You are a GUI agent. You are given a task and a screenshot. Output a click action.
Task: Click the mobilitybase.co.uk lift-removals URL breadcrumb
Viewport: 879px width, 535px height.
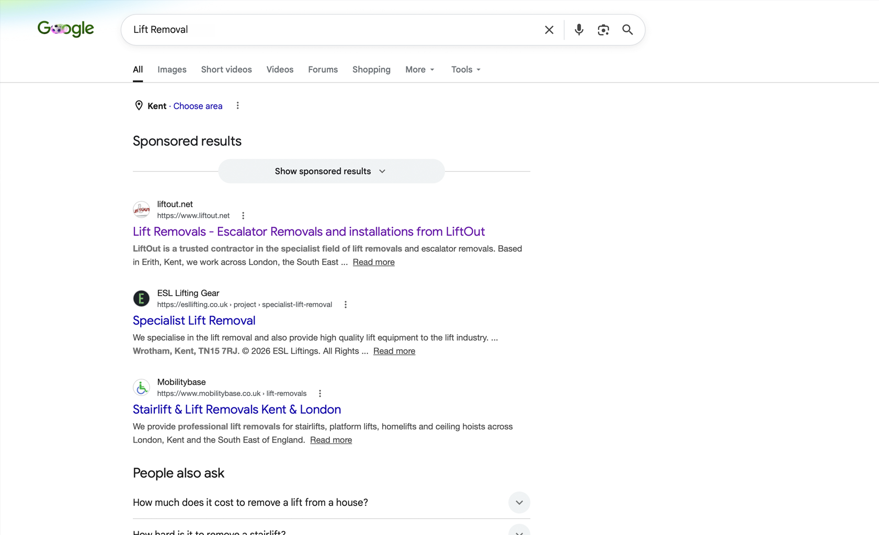click(x=232, y=393)
